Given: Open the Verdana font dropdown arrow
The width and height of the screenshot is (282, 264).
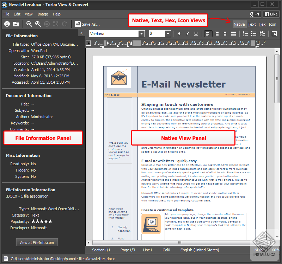Looking at the screenshot, I should tap(142, 33).
